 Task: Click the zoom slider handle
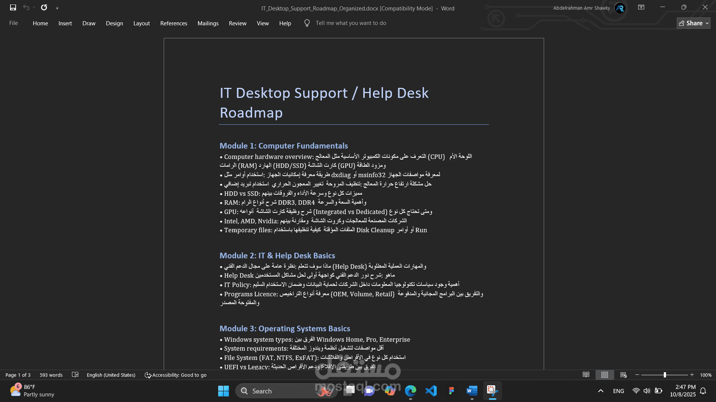[665, 375]
